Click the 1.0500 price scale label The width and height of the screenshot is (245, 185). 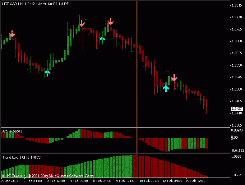[237, 89]
